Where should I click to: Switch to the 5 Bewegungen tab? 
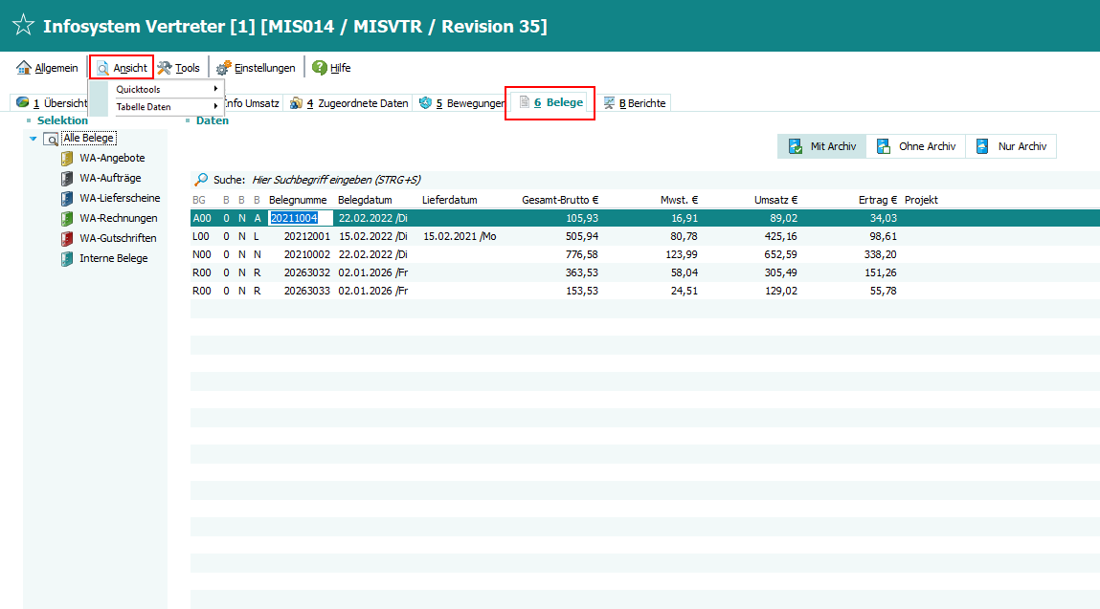[461, 103]
